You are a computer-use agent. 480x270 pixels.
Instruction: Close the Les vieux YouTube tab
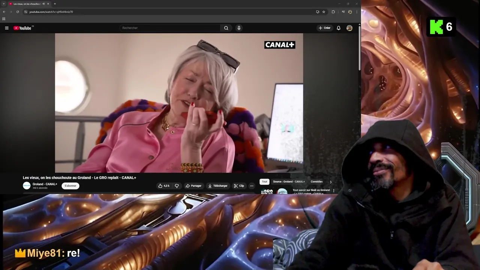pos(48,4)
